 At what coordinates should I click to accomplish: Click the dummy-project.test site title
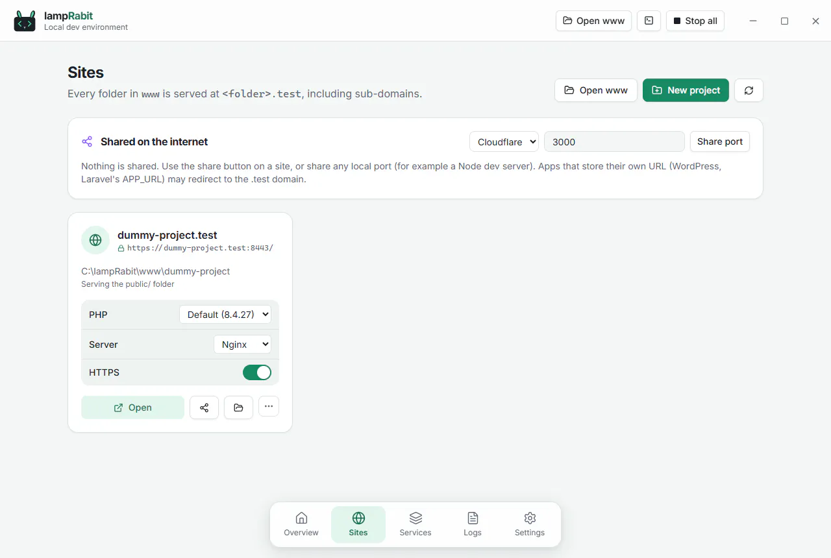167,235
